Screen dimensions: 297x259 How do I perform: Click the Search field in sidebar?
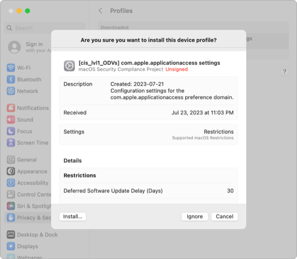pyautogui.click(x=45, y=28)
